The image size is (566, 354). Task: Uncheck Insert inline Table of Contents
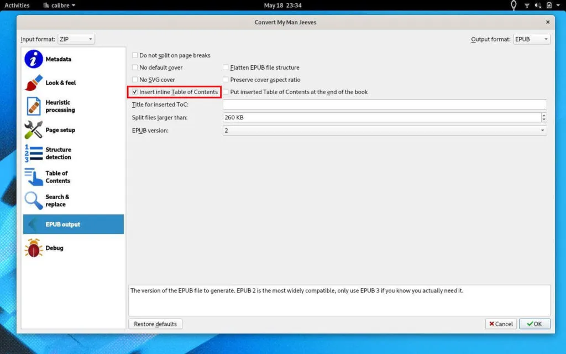135,92
